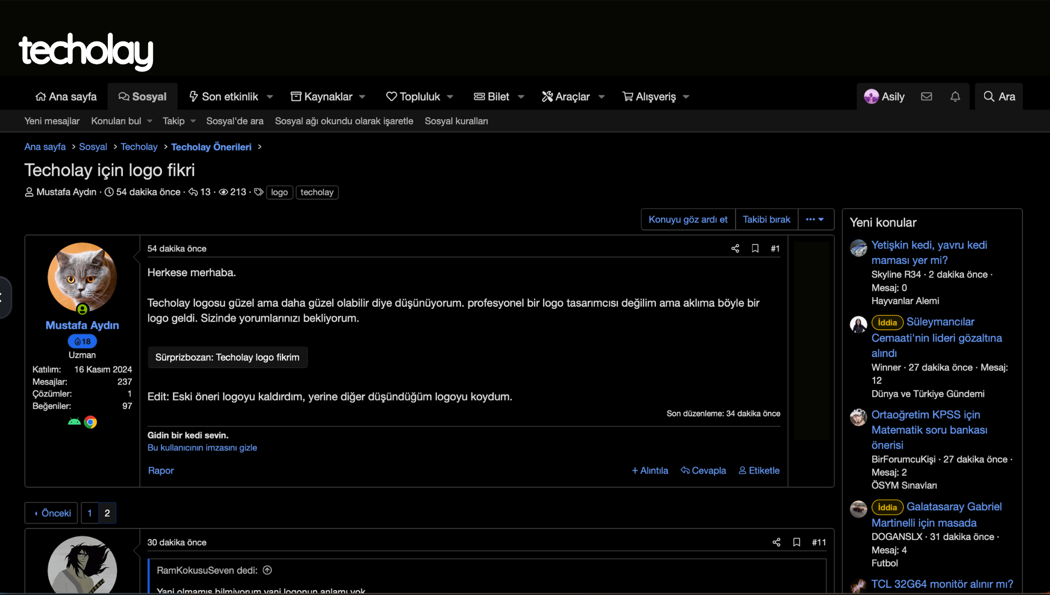Open the sidebar collapse handle on left edge
Image resolution: width=1050 pixels, height=595 pixels.
(x=4, y=297)
